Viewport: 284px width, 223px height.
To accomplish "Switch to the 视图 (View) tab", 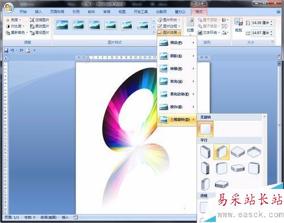I will point(122,12).
